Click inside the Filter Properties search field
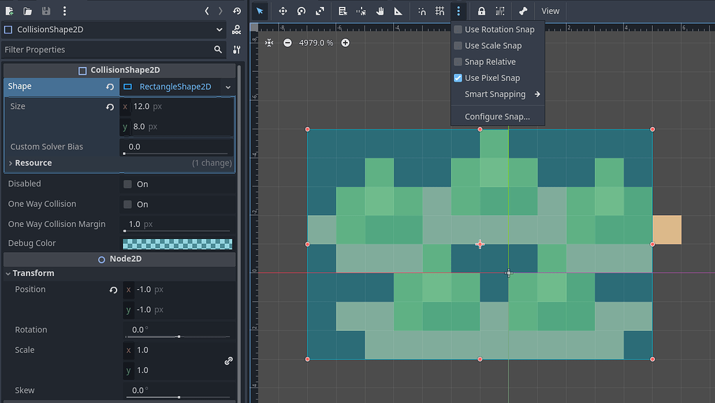 [x=105, y=50]
